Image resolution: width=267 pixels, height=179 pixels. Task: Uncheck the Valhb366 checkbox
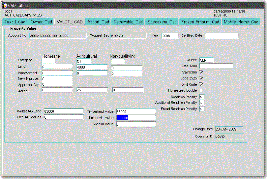pos(201,72)
